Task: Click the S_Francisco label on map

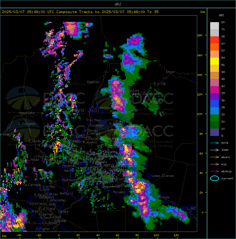Action: tap(102, 108)
